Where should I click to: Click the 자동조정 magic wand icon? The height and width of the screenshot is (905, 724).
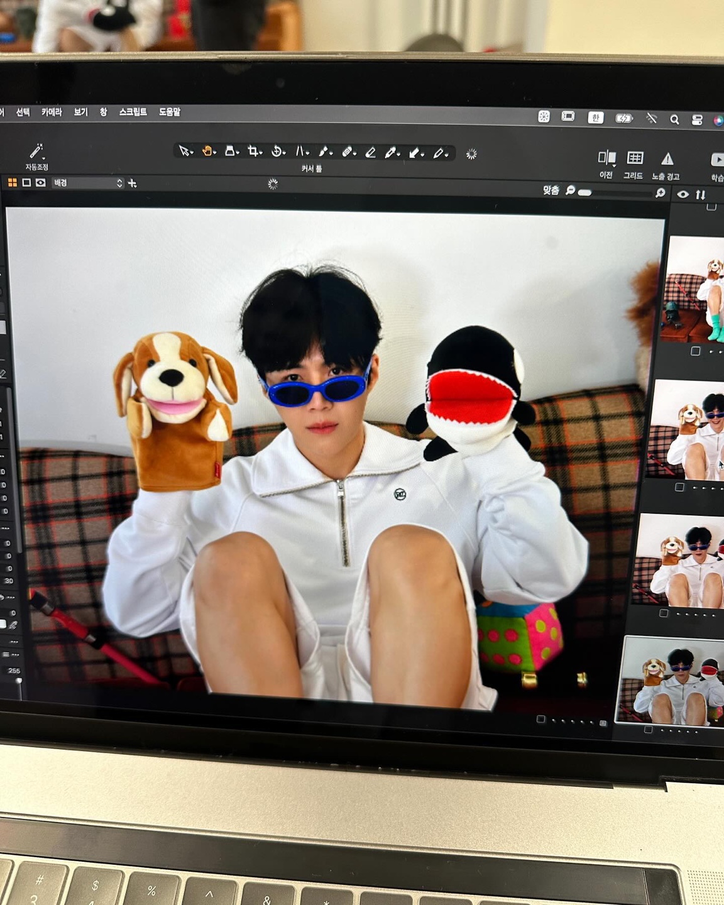point(36,151)
